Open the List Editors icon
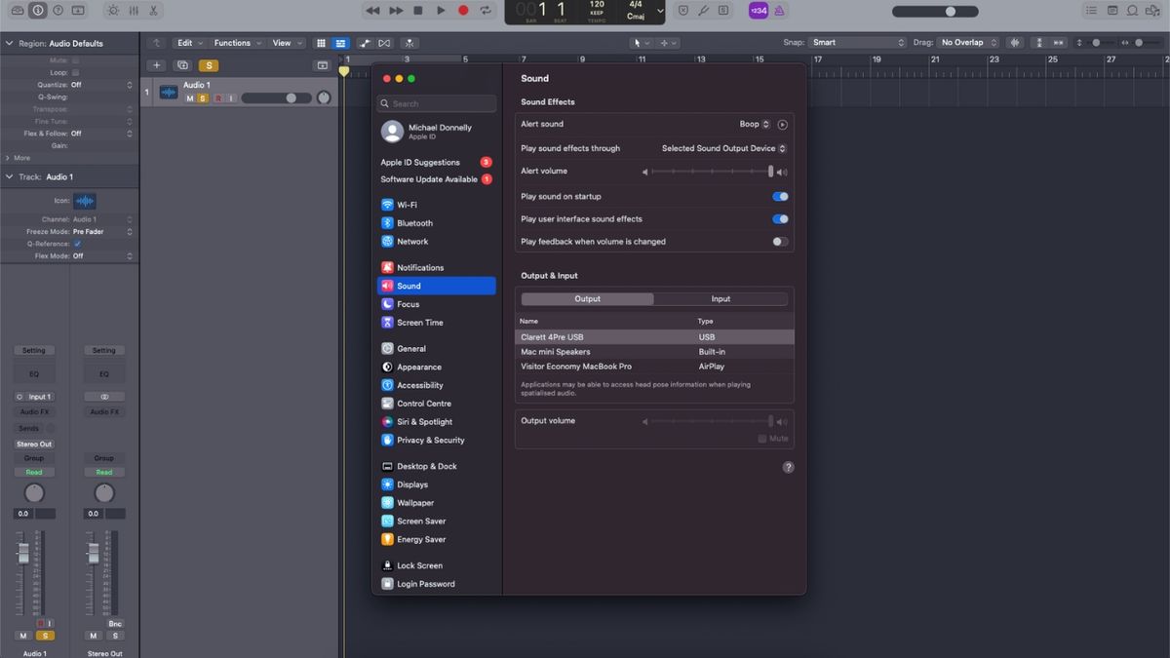Screen dimensions: 1170x658 pyautogui.click(x=1091, y=10)
